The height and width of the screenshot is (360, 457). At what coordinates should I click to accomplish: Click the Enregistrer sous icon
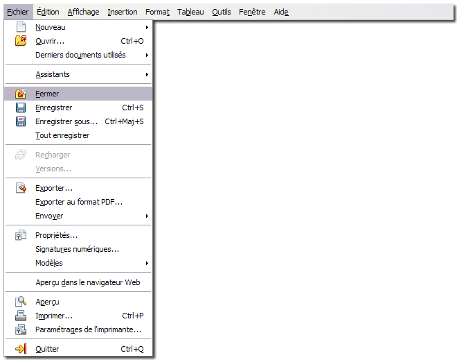[x=21, y=121]
